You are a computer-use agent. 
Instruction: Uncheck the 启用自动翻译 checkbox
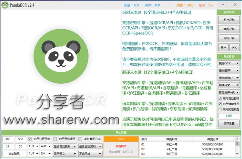220,98
